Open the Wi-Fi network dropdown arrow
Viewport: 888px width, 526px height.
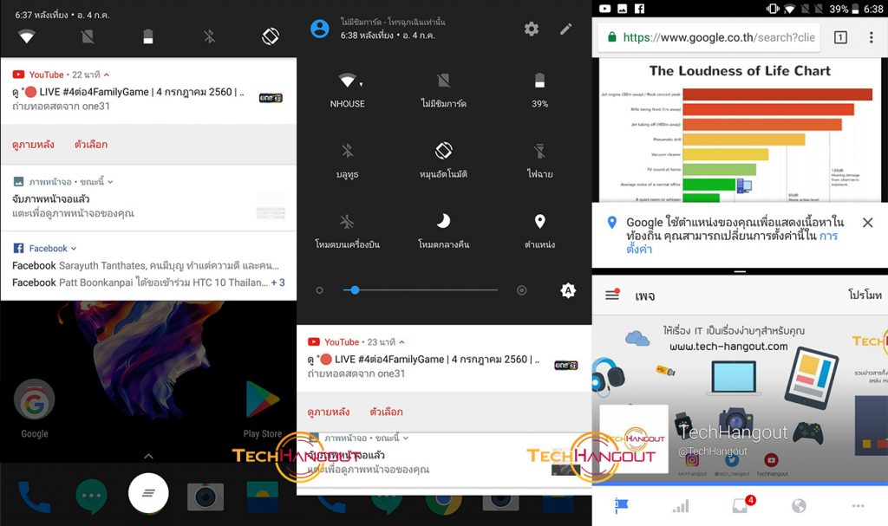[x=361, y=84]
